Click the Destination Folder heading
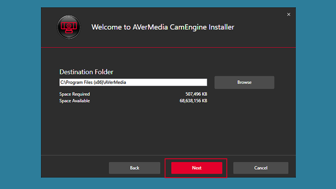 click(86, 72)
